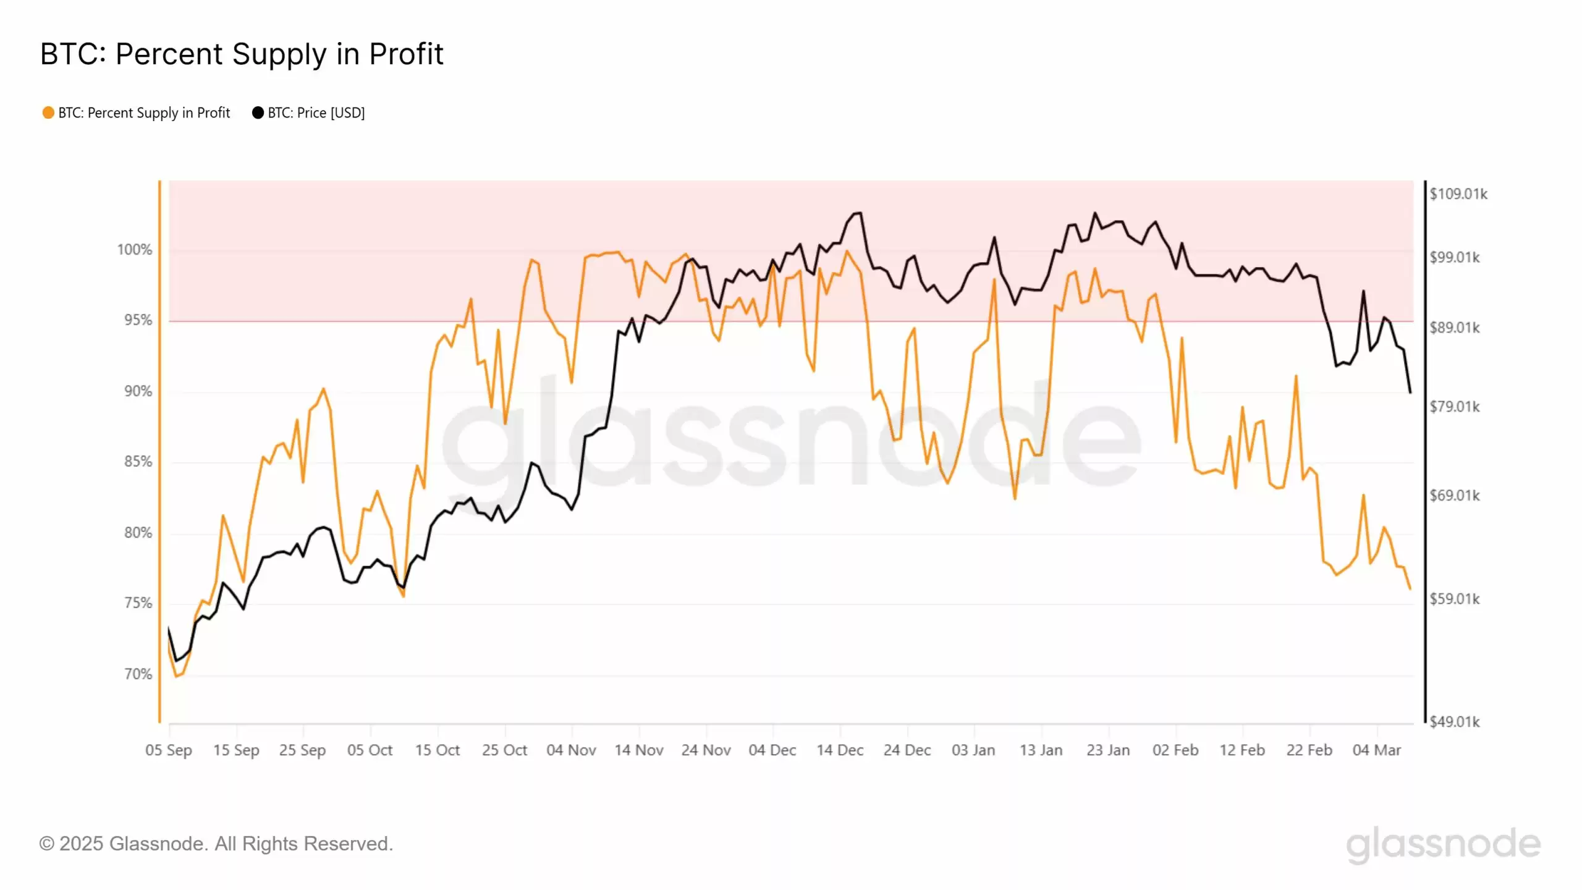Click the orange Percent Supply in Profit legend dot
The image size is (1582, 890).
click(x=48, y=112)
